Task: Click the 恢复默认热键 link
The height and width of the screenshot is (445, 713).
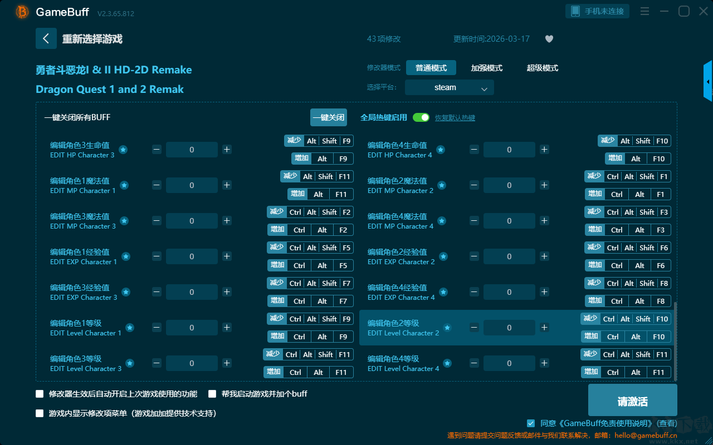Action: 455,118
